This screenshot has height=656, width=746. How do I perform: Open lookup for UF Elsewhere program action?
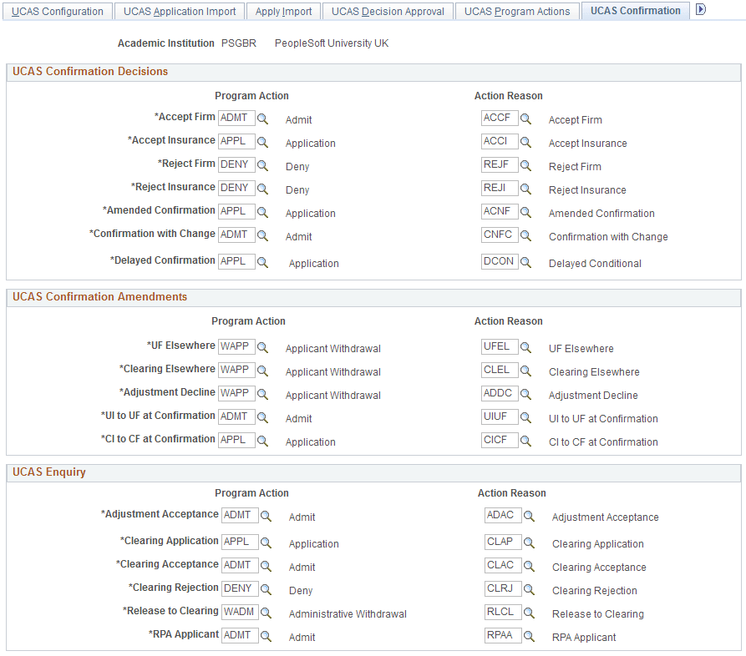coord(263,346)
